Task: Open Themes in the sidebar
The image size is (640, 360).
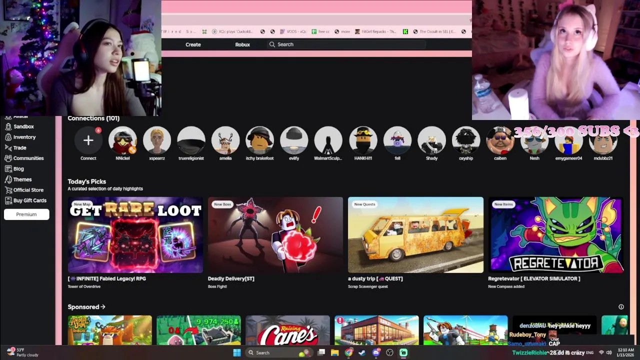Action: click(18, 179)
